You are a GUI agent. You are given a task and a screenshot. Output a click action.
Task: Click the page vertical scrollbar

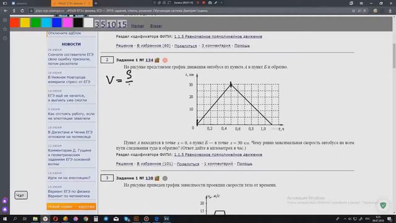click(x=394, y=56)
